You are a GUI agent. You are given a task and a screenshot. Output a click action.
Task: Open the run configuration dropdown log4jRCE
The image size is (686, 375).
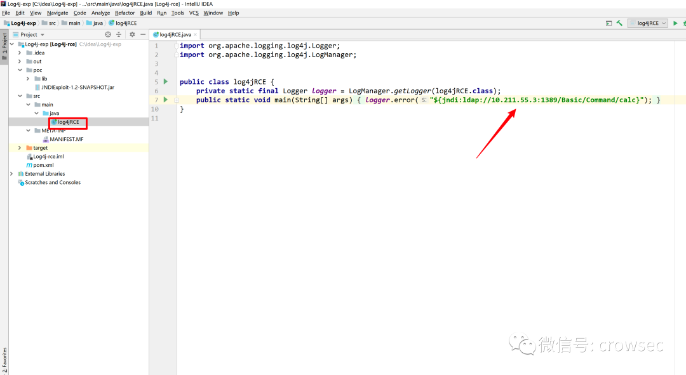coord(648,23)
